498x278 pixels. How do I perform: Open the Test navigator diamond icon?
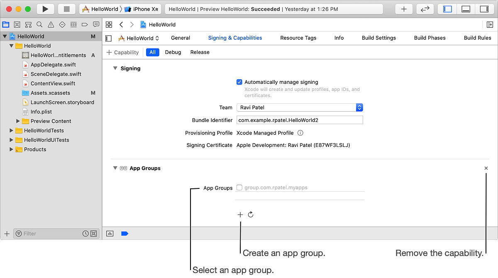62,25
